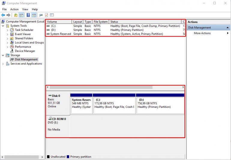Click the Event Viewer icon

click(x=12, y=34)
